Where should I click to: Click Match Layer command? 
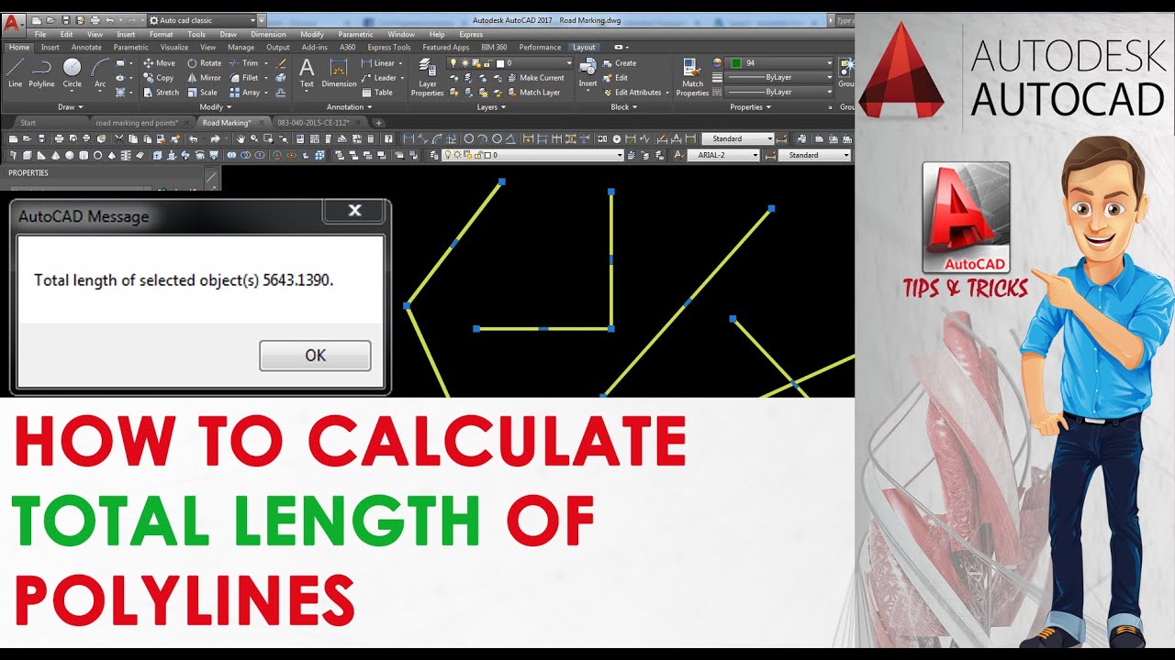tap(533, 93)
